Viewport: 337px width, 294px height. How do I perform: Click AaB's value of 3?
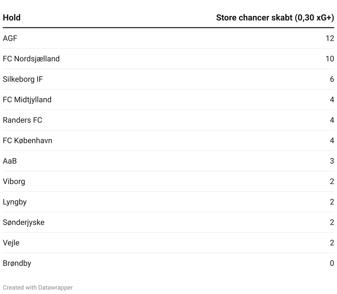click(x=332, y=161)
